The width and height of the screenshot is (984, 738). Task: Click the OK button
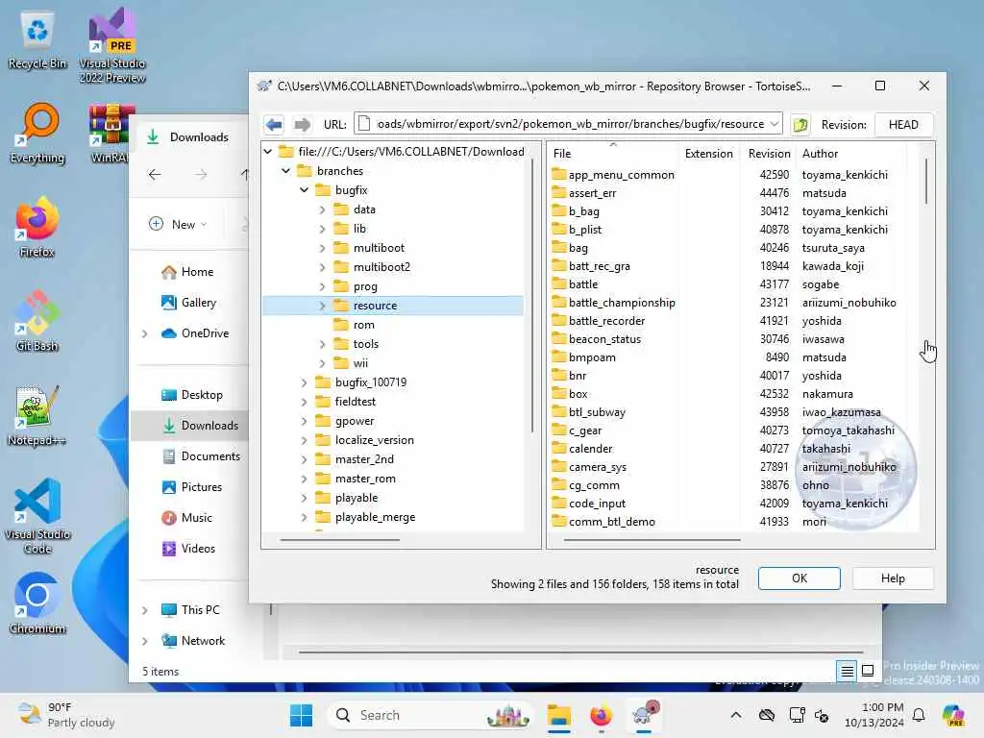(799, 578)
